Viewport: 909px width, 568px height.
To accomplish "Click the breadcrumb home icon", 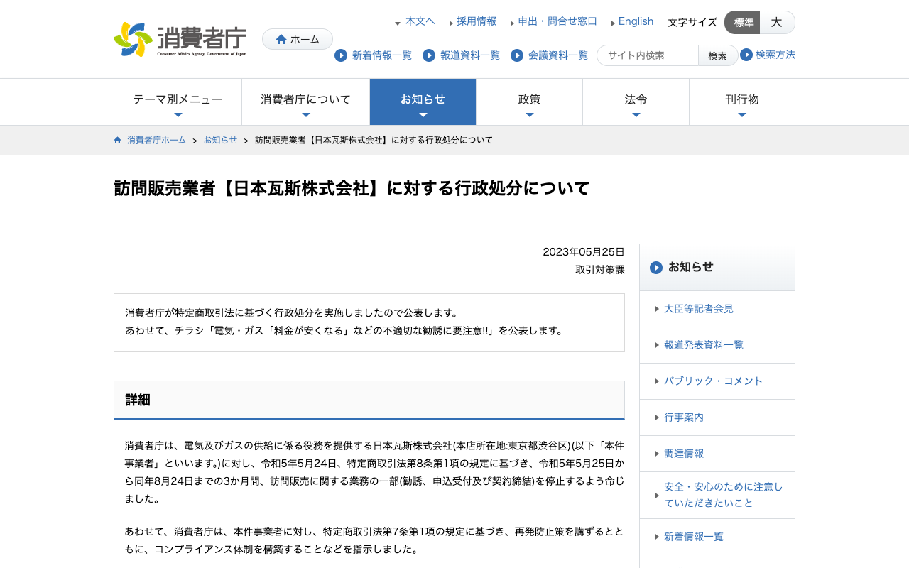I will pyautogui.click(x=118, y=140).
